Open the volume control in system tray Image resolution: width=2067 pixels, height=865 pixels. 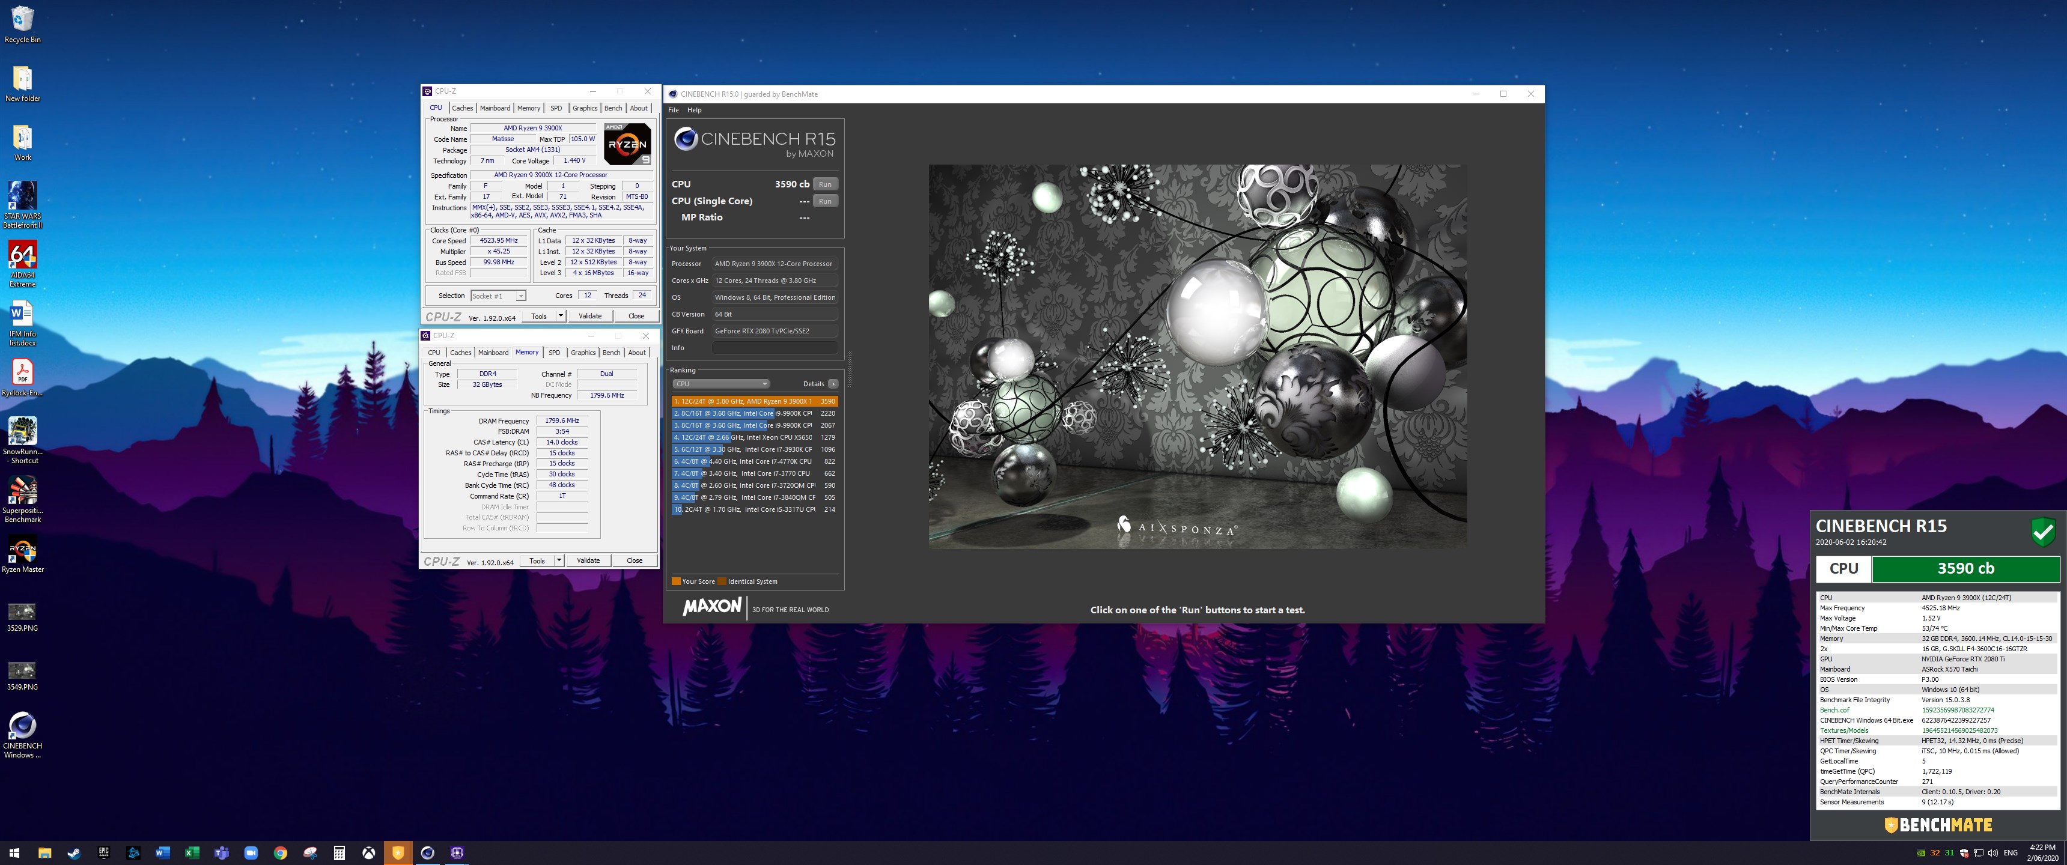coord(1994,853)
